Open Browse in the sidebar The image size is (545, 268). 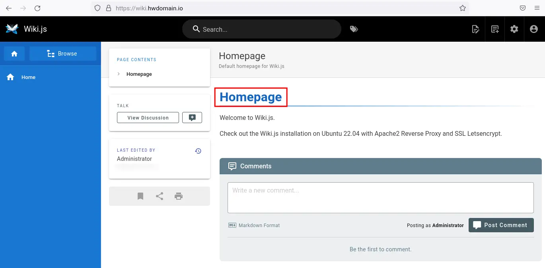coord(63,54)
